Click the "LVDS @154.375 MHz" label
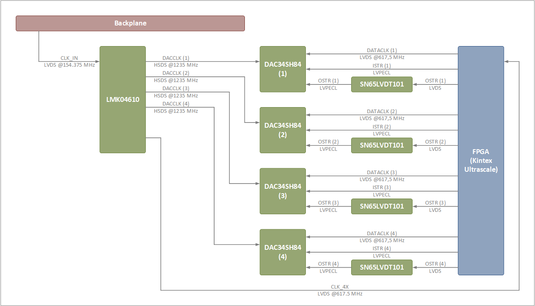Viewport: 535px width, 306px height. (70, 65)
